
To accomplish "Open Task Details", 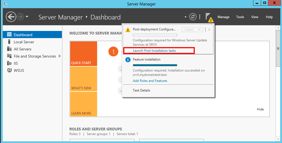I will tap(141, 90).
